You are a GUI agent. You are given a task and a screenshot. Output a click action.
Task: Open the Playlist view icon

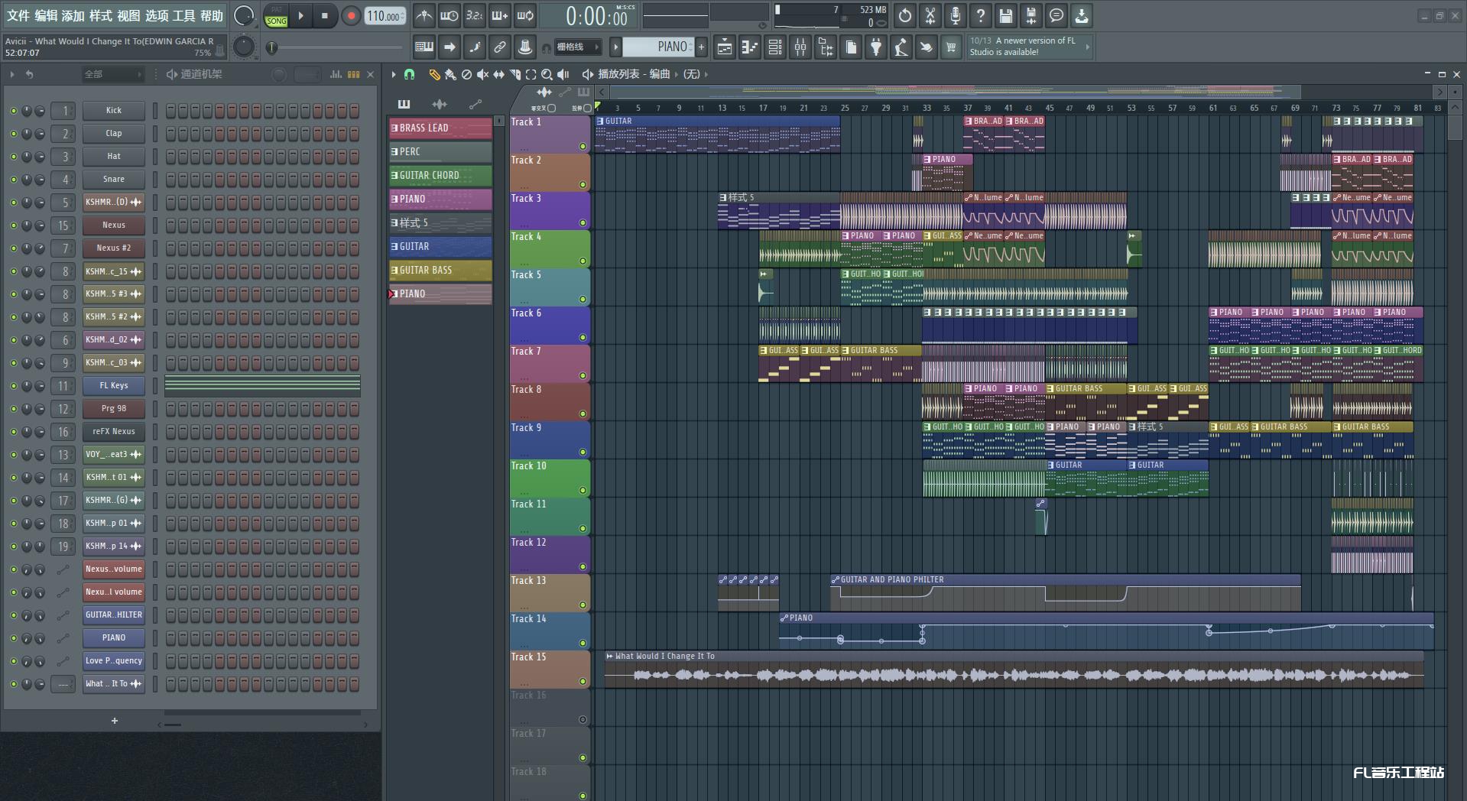click(725, 47)
